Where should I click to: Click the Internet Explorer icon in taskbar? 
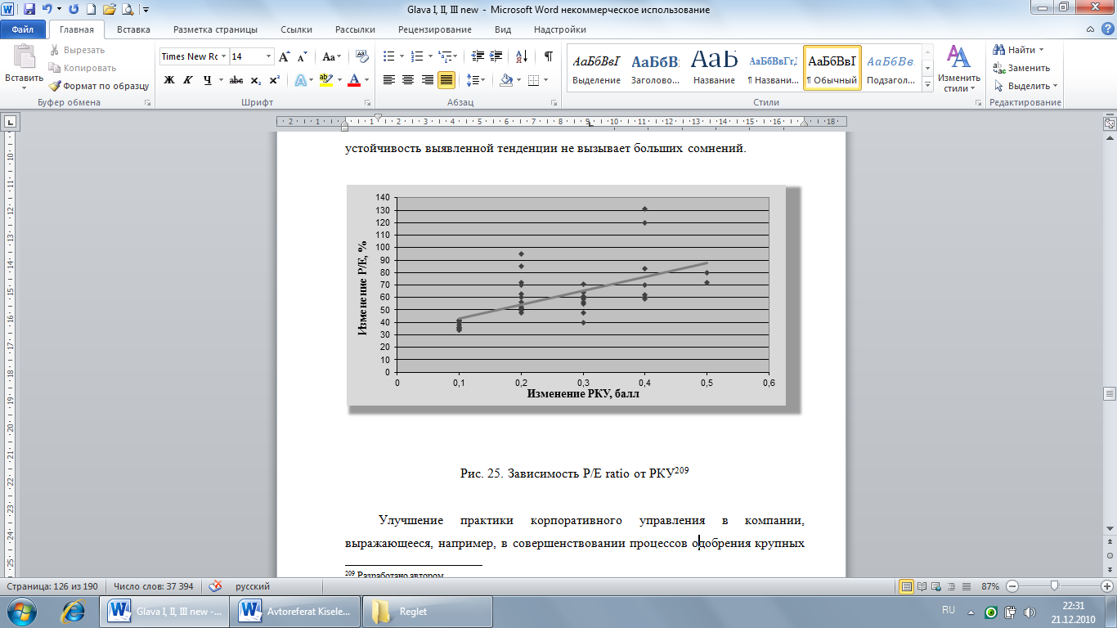pyautogui.click(x=74, y=611)
